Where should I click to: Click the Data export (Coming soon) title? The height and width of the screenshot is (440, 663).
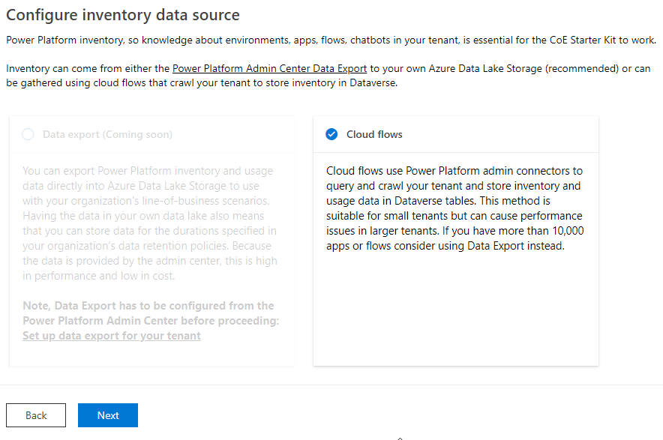point(107,135)
